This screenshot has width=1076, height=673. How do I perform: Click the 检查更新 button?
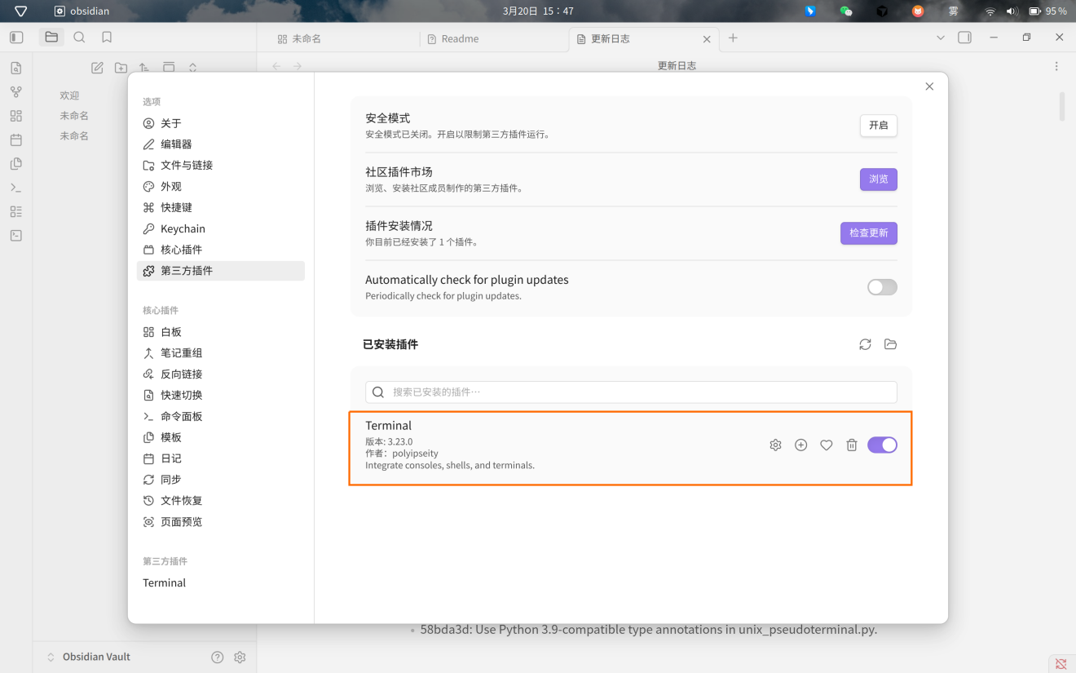(868, 233)
